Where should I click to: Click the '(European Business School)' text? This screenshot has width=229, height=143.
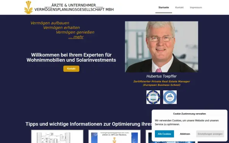point(161,85)
